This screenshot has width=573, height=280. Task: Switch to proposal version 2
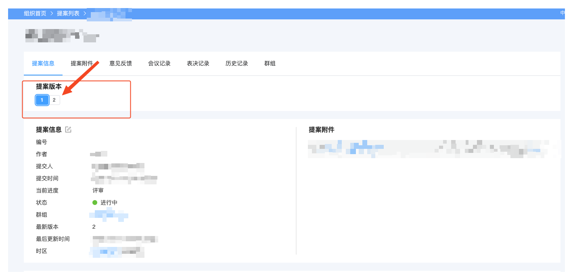pos(54,100)
